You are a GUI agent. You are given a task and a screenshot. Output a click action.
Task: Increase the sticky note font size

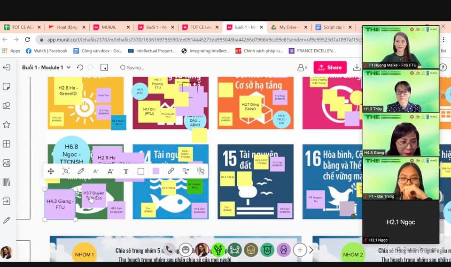pyautogui.click(x=111, y=171)
